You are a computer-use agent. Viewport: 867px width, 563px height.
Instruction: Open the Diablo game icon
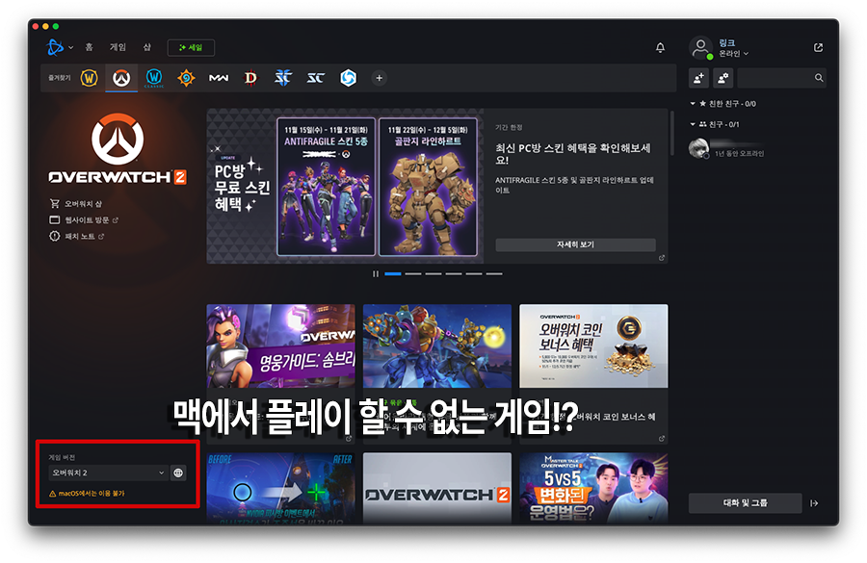coord(250,78)
